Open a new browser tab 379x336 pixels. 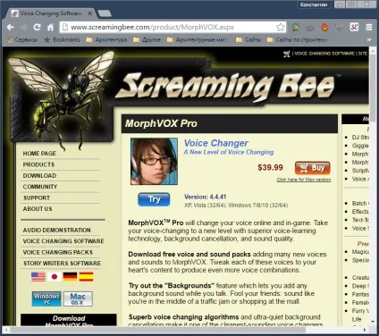104,13
